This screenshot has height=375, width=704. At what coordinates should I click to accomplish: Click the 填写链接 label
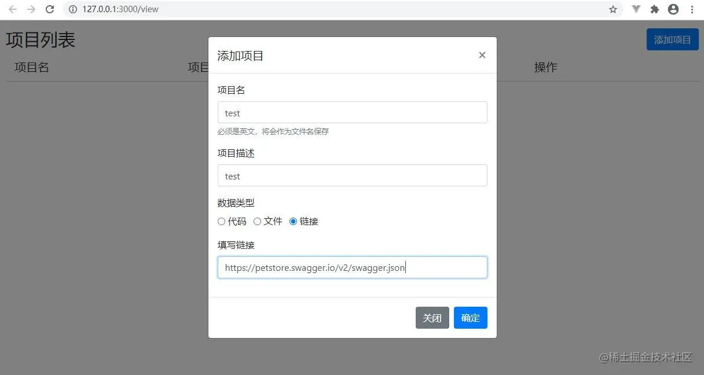pos(236,245)
